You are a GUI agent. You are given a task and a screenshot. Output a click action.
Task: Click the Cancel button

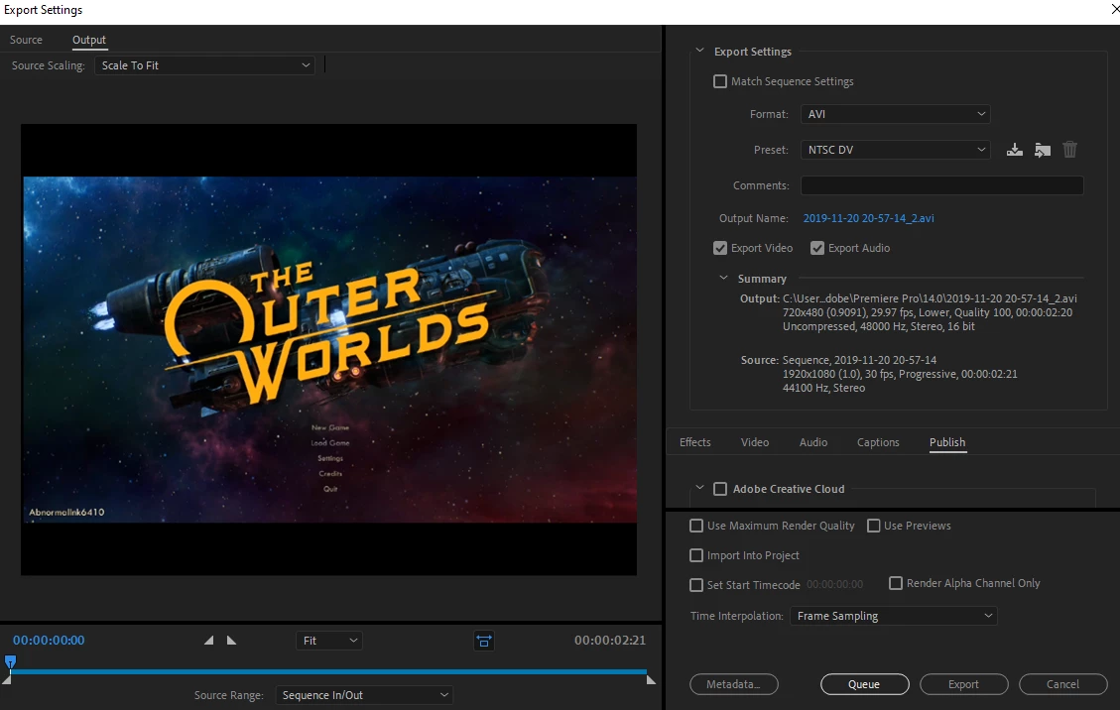pos(1062,684)
